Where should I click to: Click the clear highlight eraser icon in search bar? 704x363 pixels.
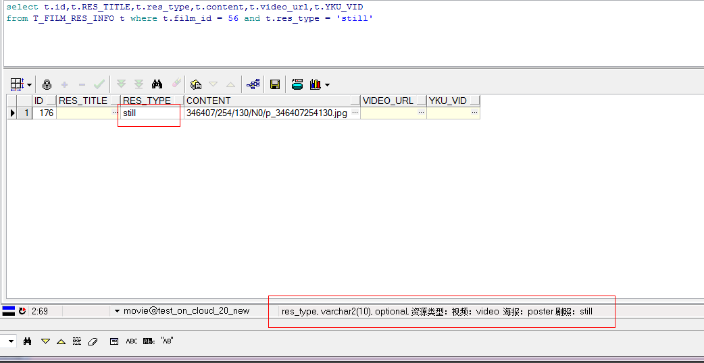click(x=92, y=341)
